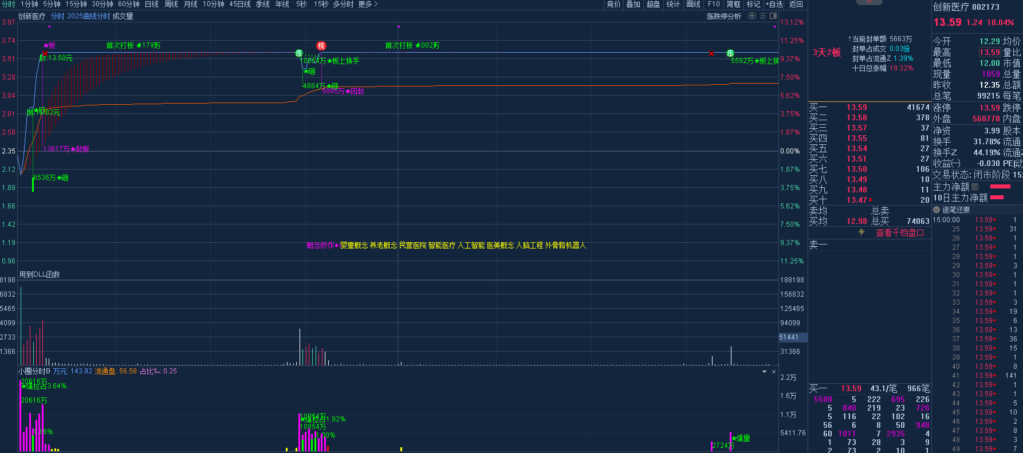Open the three-line list icon in chart header

pyautogui.click(x=763, y=16)
